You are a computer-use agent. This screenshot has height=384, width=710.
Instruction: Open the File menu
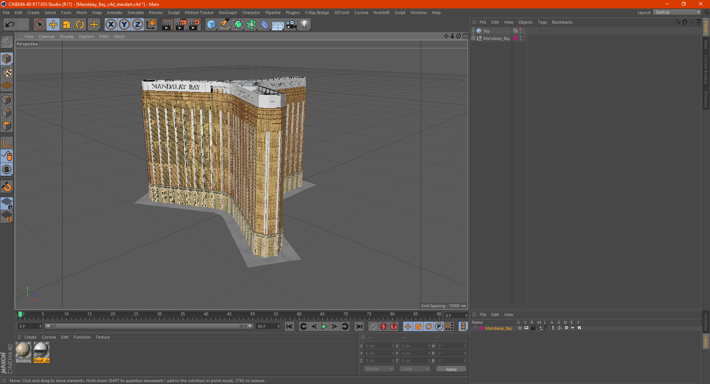pos(6,13)
